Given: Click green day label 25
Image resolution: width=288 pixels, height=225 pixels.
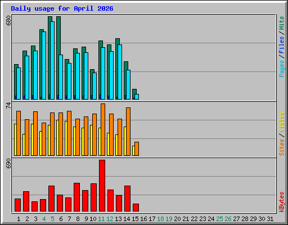Looking at the screenshot, I should [x=219, y=219].
